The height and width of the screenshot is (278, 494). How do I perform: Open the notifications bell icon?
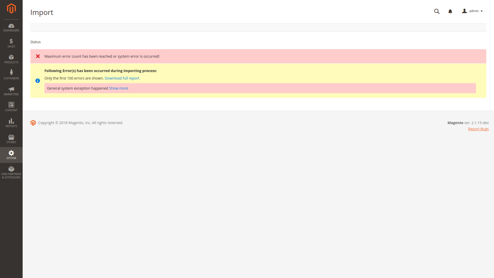[450, 11]
